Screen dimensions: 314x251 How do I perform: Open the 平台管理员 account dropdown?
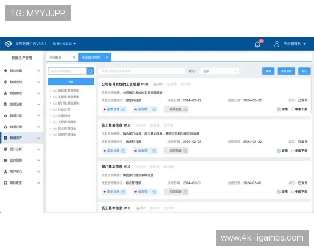294,44
